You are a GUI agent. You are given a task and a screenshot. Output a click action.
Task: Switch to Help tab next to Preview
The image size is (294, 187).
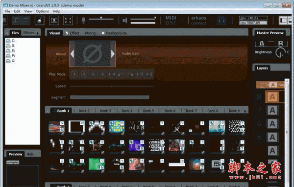[x=30, y=154]
